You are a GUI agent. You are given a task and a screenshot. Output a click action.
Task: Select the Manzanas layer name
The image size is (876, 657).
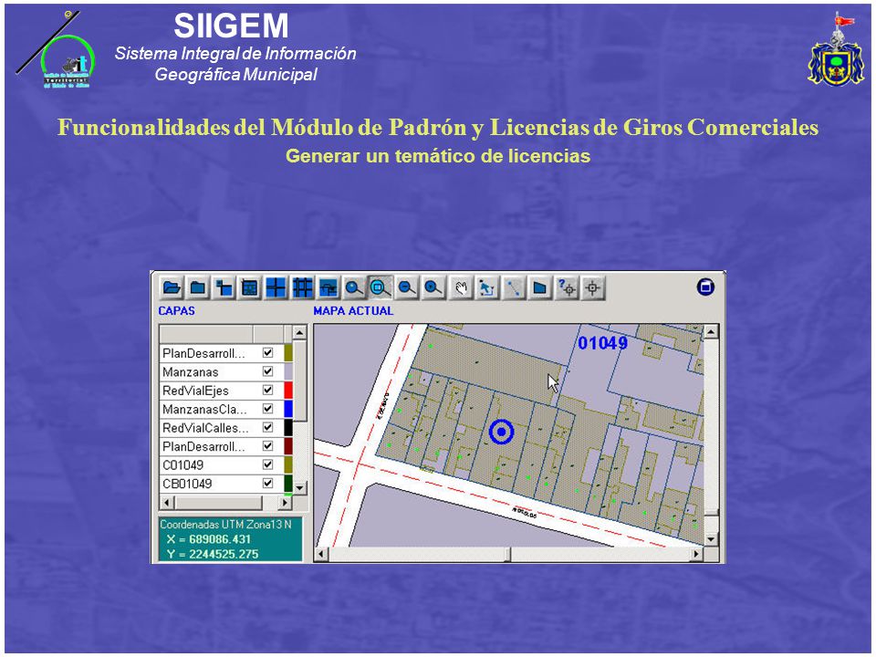click(x=191, y=372)
